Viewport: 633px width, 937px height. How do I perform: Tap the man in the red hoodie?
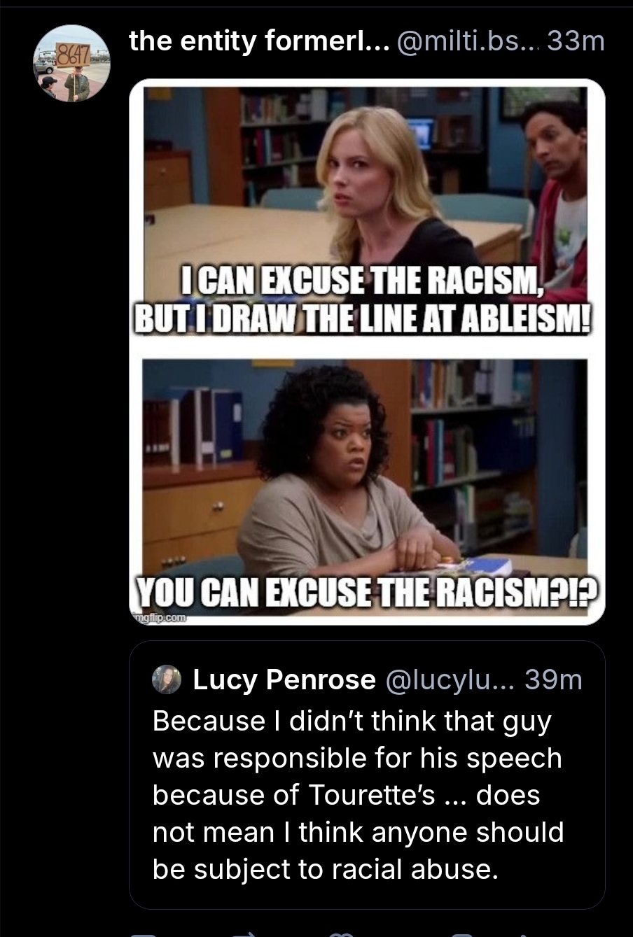point(557,196)
